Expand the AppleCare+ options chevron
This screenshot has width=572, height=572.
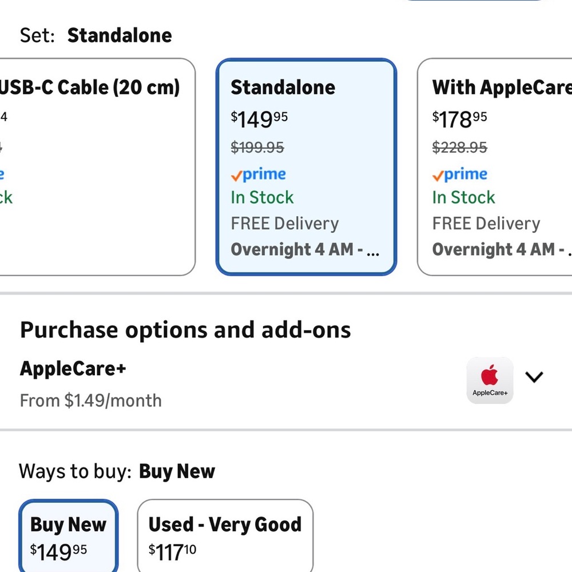click(x=534, y=377)
